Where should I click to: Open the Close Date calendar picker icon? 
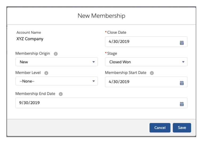(x=182, y=43)
